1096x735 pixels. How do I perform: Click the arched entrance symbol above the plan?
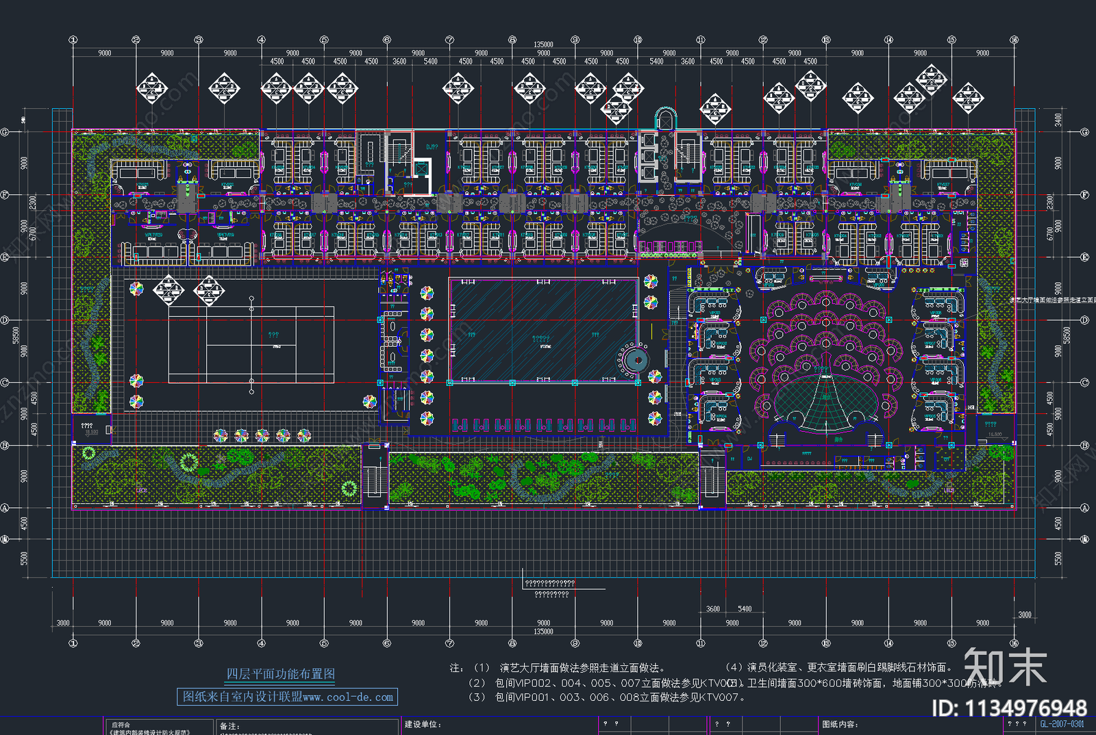click(664, 118)
